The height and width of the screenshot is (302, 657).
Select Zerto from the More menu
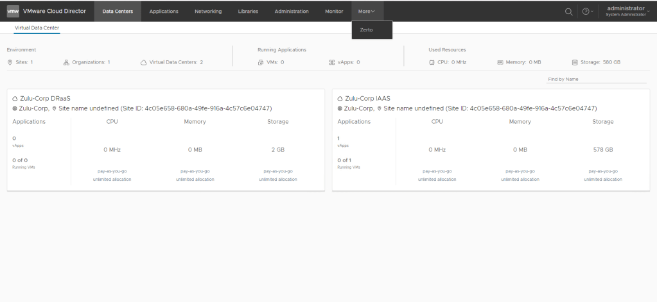(x=366, y=30)
